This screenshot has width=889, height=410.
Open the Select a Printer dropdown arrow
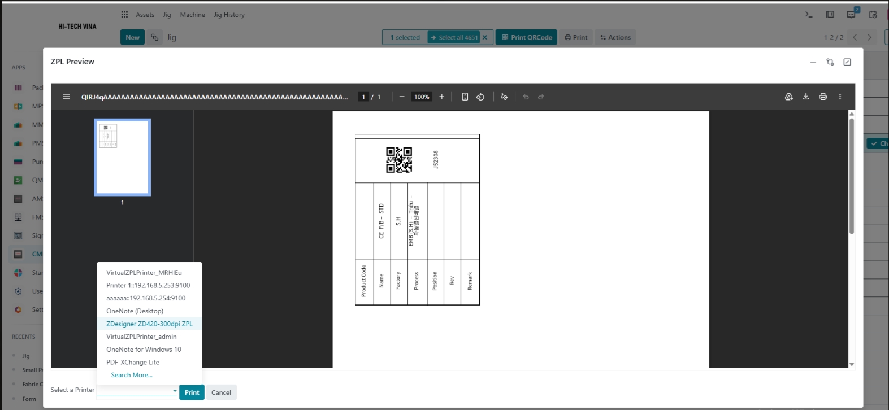coord(175,391)
